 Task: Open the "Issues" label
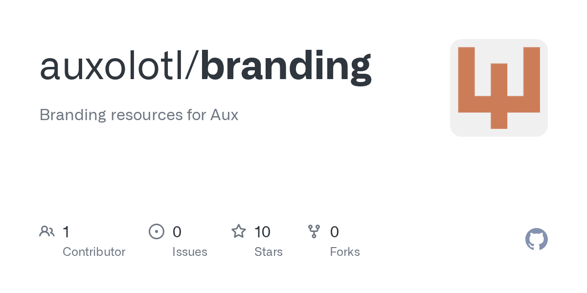pos(190,252)
